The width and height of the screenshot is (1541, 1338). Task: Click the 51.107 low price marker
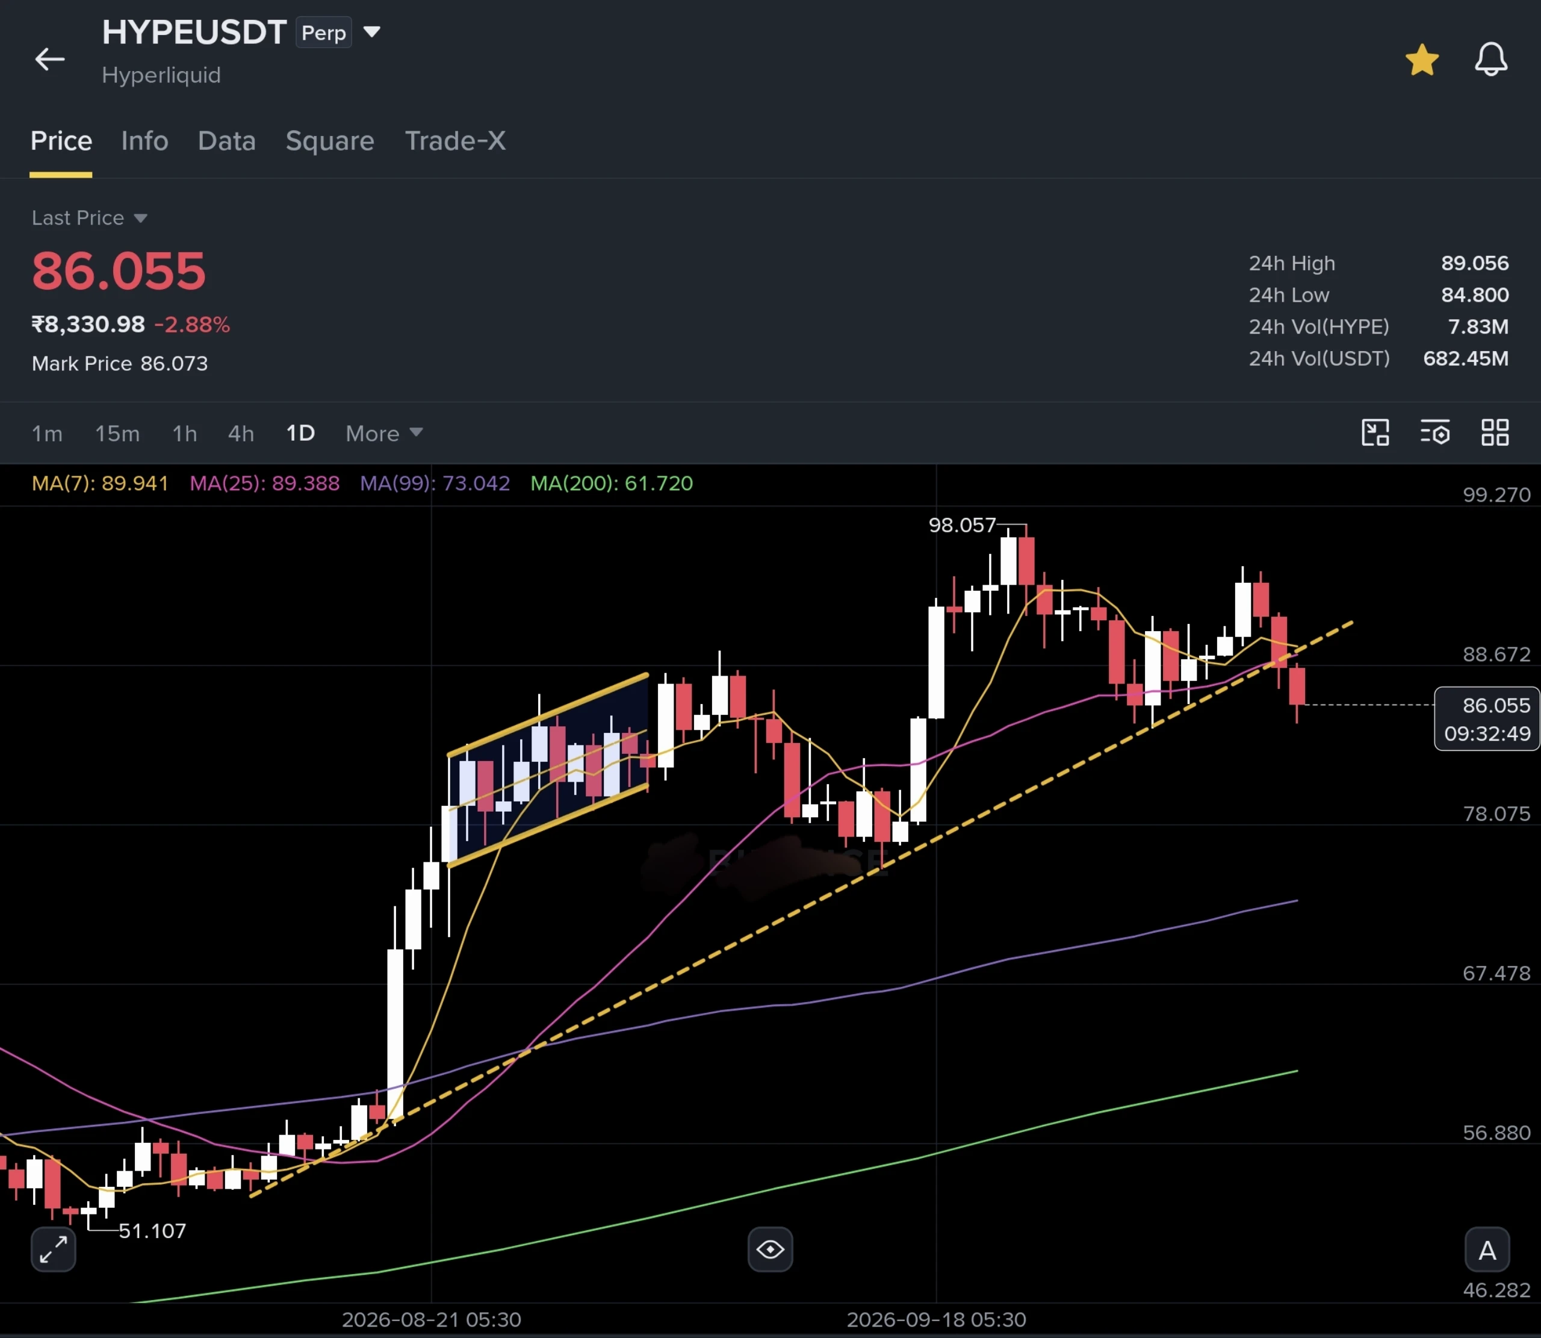click(x=152, y=1230)
